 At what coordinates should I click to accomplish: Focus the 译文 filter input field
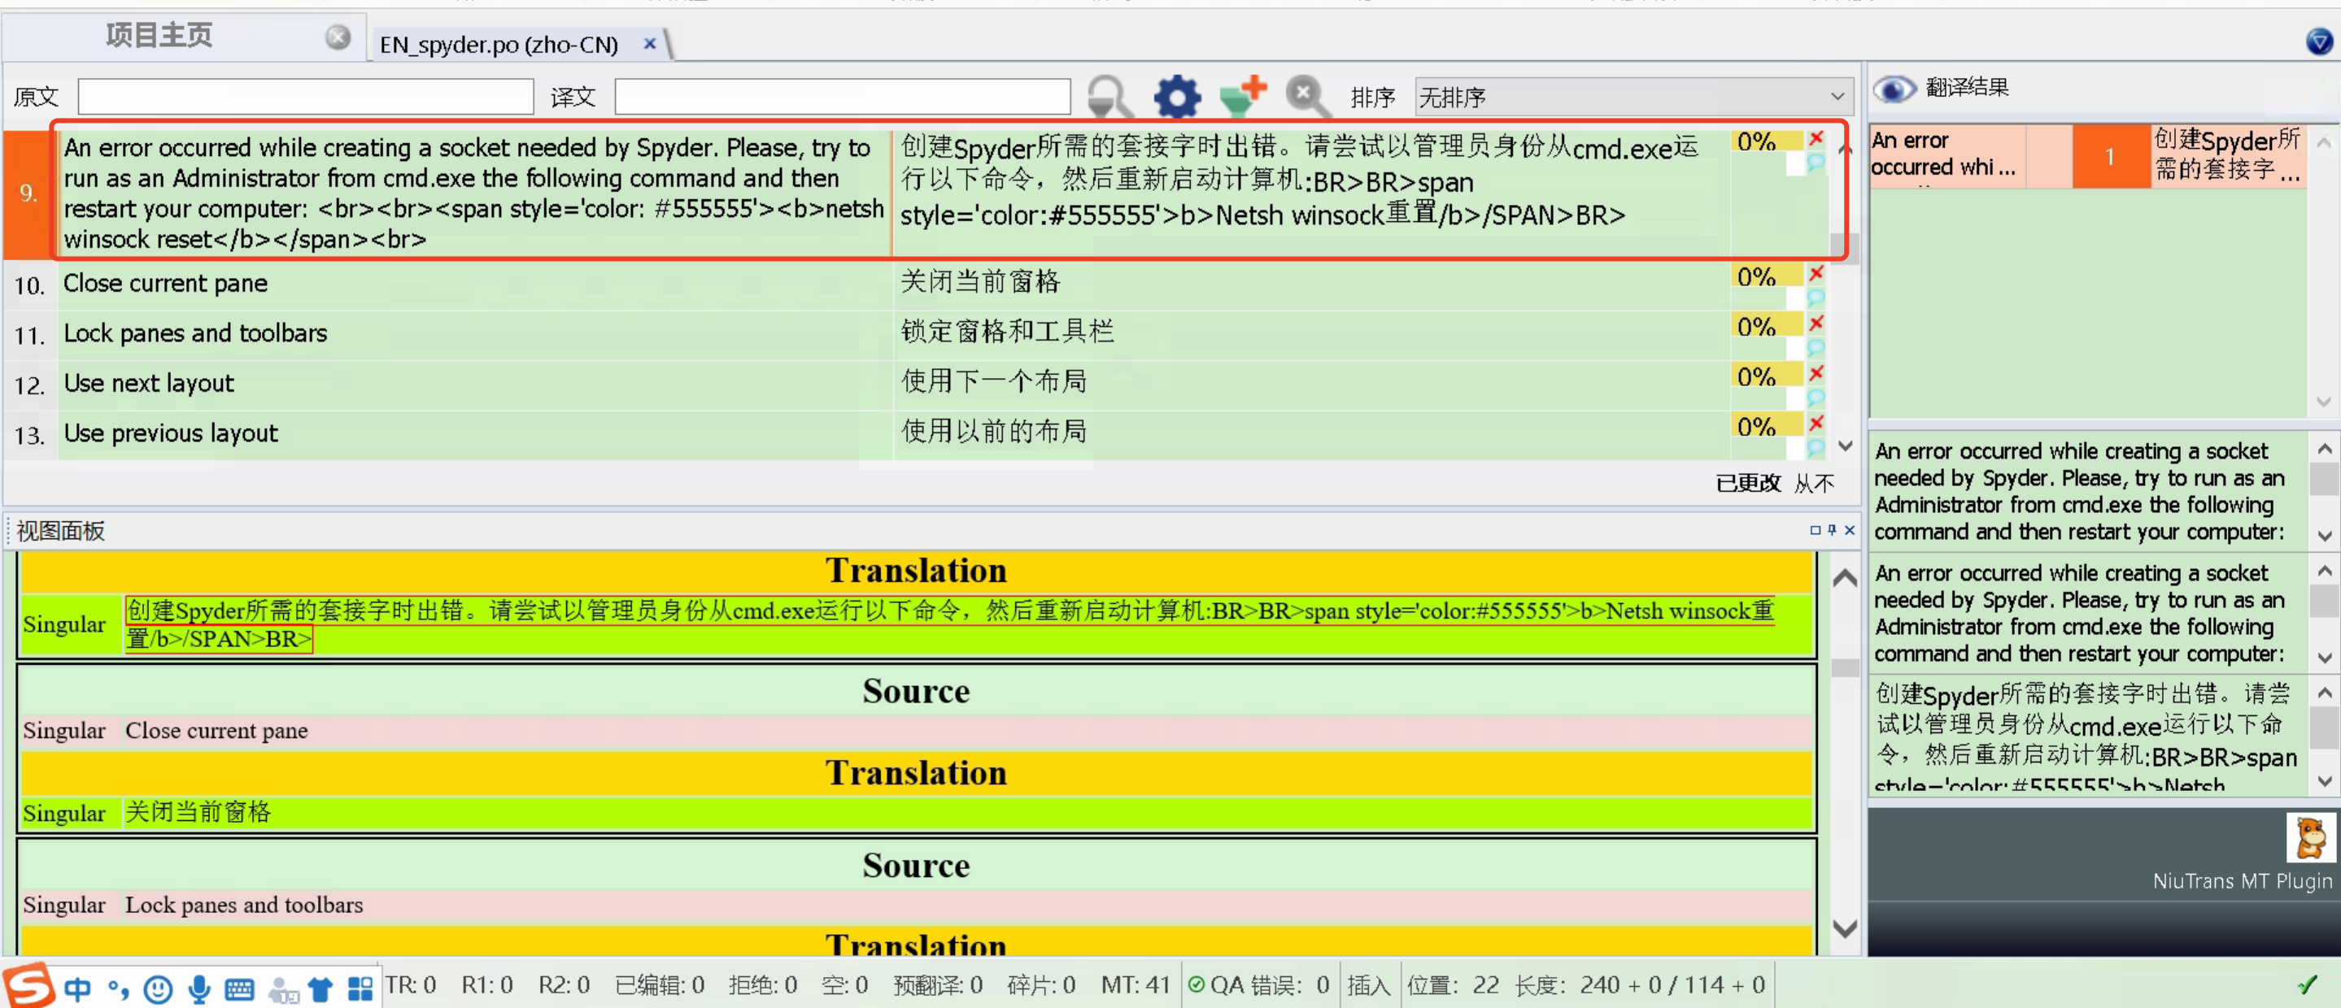[x=843, y=96]
